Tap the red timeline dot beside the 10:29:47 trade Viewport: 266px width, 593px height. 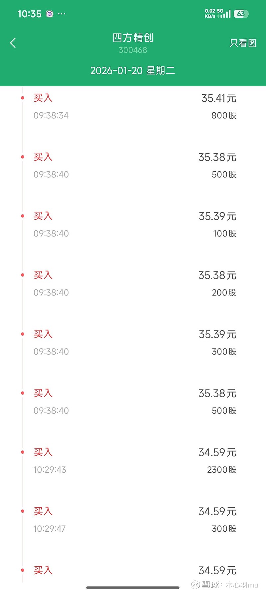(23, 511)
